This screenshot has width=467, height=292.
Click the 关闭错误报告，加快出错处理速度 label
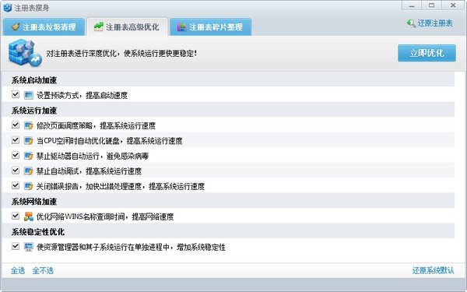click(121, 186)
